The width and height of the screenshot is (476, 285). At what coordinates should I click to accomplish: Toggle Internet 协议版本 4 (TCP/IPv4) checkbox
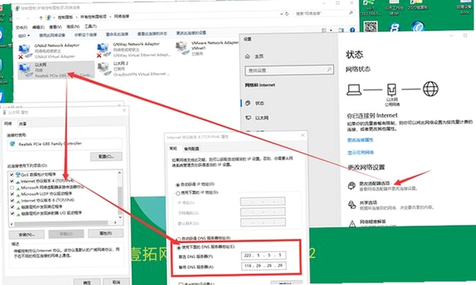(12, 181)
